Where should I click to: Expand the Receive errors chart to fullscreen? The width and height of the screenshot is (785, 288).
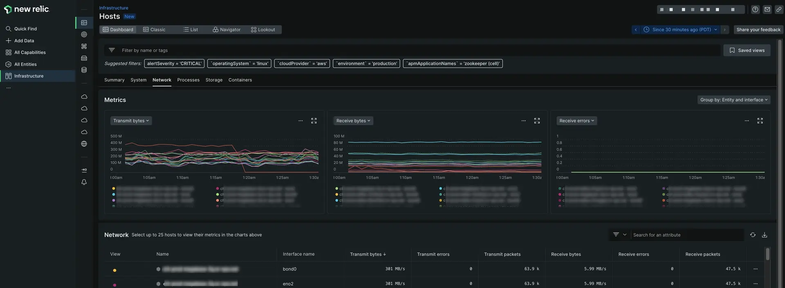760,121
